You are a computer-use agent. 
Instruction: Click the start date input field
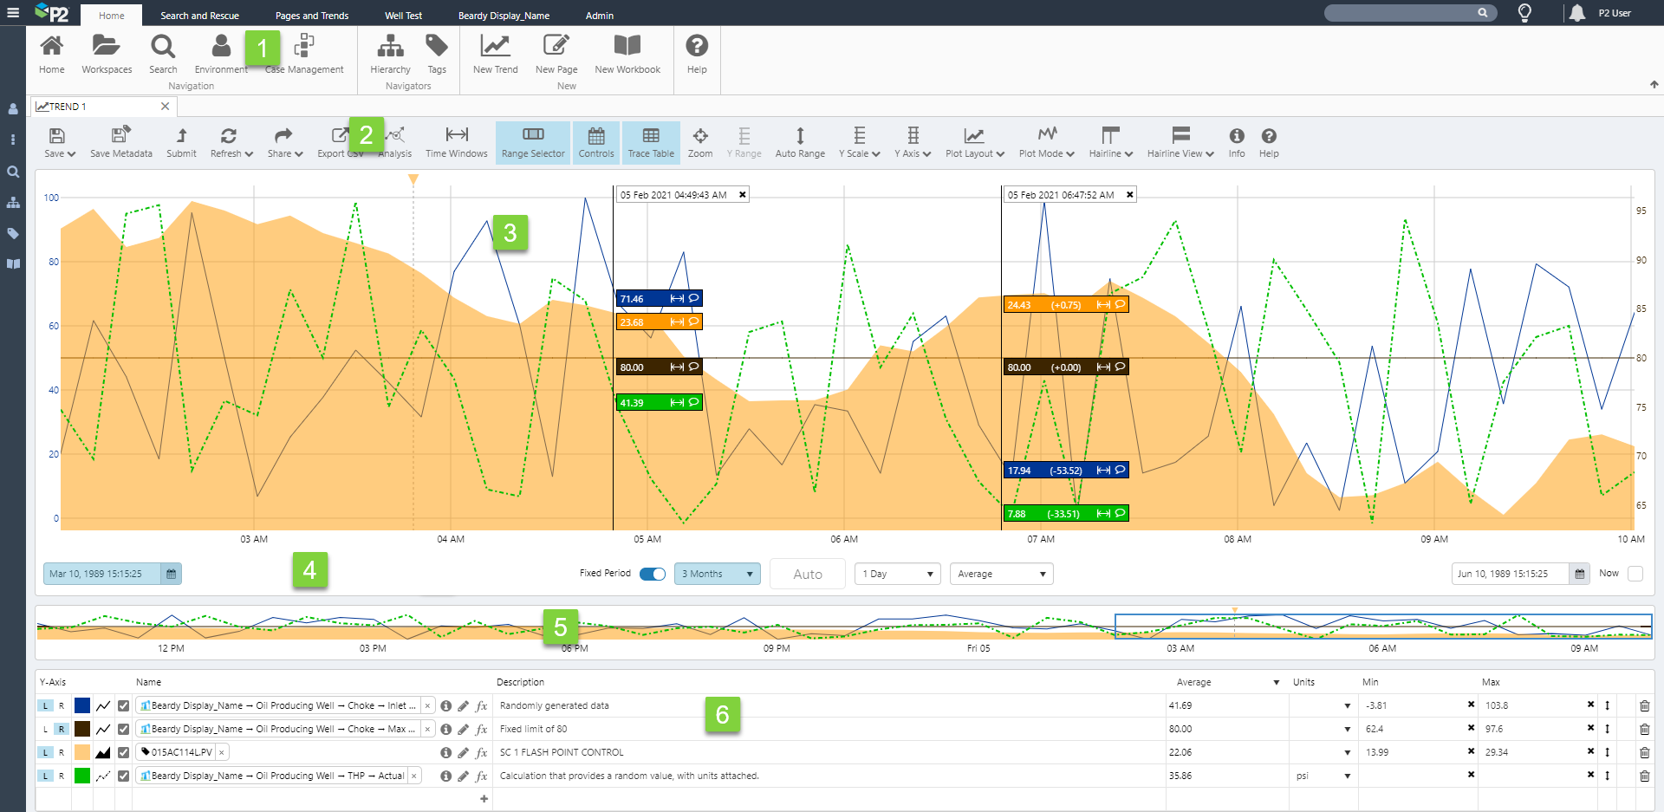(x=102, y=574)
